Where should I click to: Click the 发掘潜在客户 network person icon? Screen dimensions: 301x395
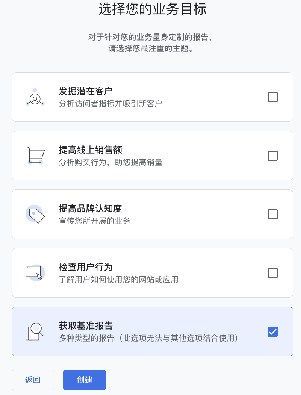click(35, 97)
